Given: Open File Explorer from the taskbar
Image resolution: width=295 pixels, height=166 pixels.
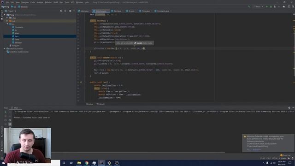Looking at the screenshot, I should click(x=79, y=163).
